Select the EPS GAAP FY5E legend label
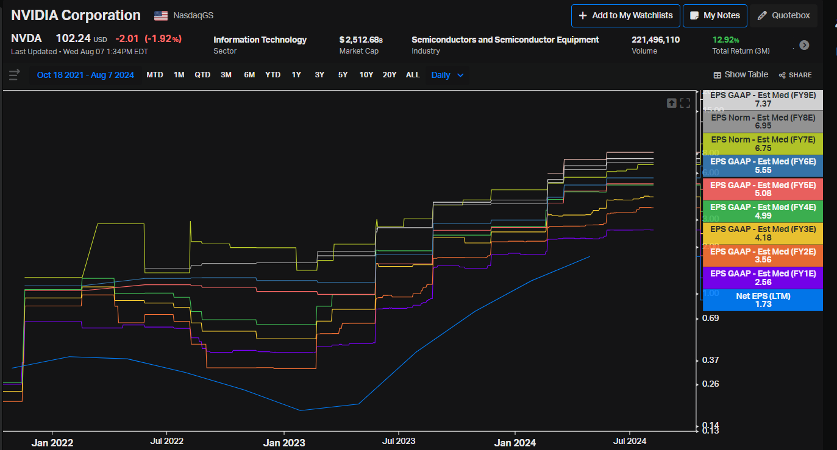 pos(763,189)
